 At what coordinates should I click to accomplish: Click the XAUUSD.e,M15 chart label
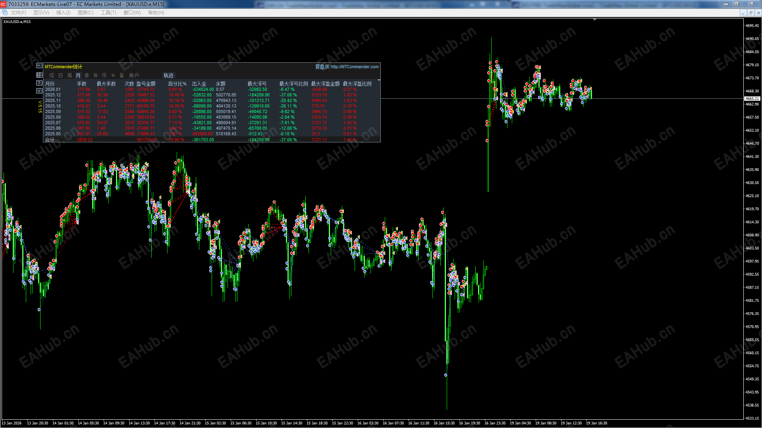(17, 22)
